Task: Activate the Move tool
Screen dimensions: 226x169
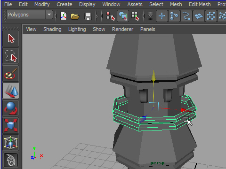Action: [11, 91]
